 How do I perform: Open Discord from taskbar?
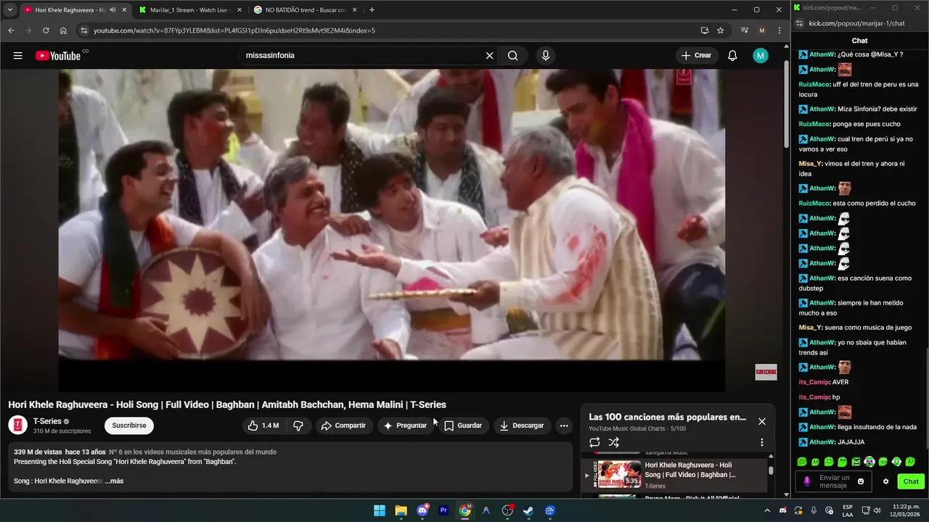pyautogui.click(x=422, y=510)
